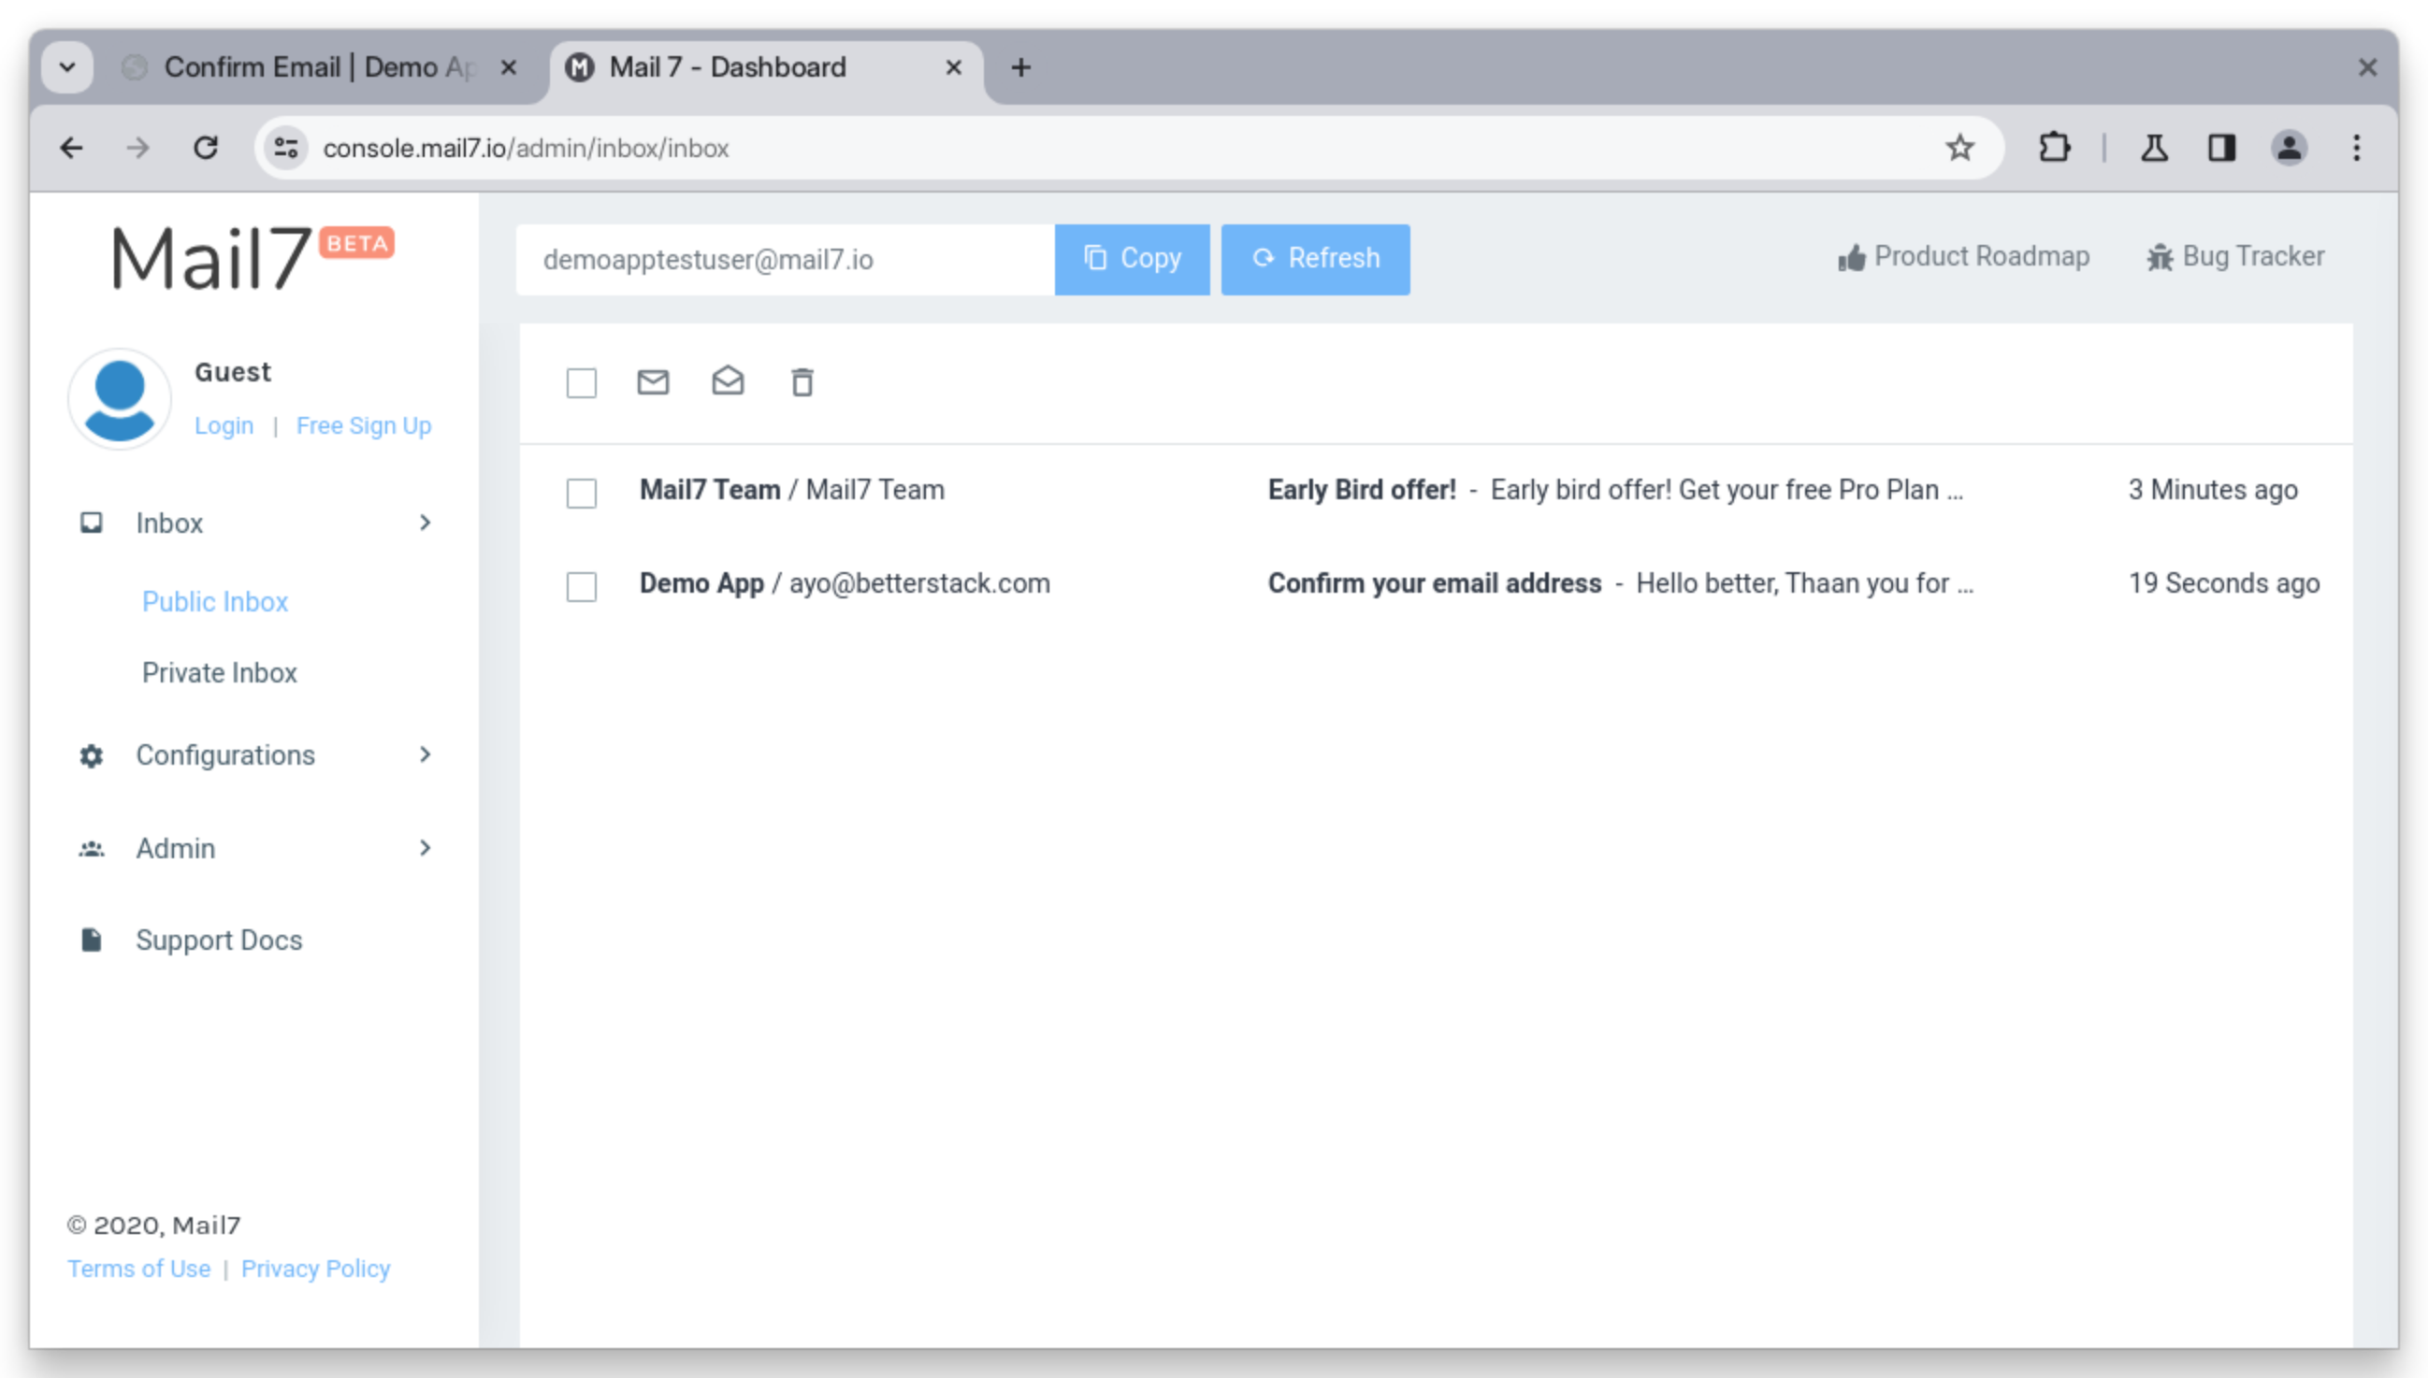
Task: Toggle the select-all checkbox in mail toolbar
Action: coord(581,383)
